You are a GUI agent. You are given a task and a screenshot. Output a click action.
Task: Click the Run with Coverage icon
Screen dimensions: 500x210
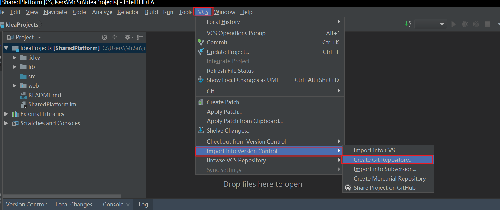476,24
